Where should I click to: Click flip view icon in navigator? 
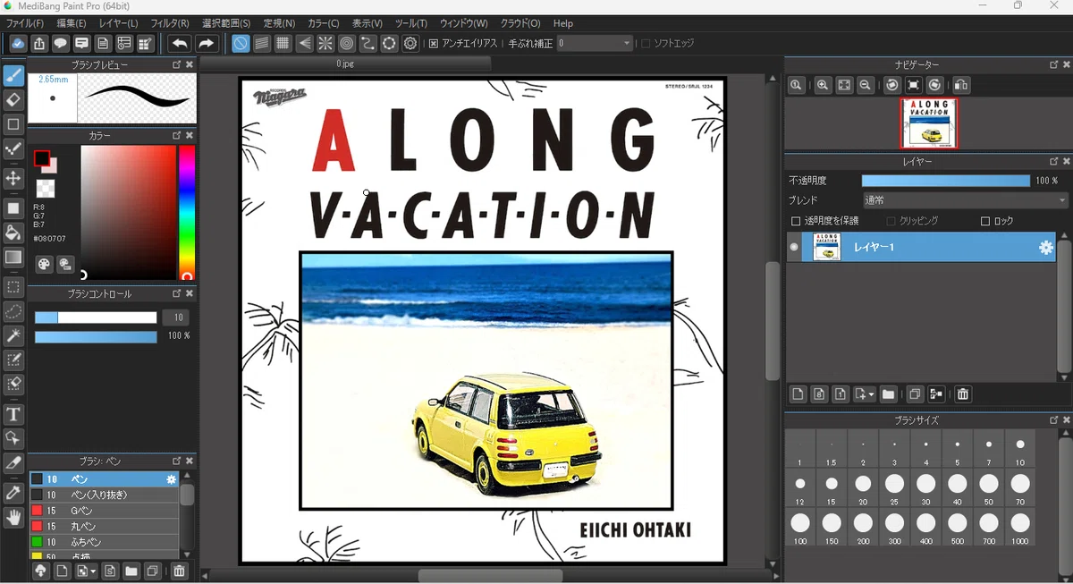[960, 85]
